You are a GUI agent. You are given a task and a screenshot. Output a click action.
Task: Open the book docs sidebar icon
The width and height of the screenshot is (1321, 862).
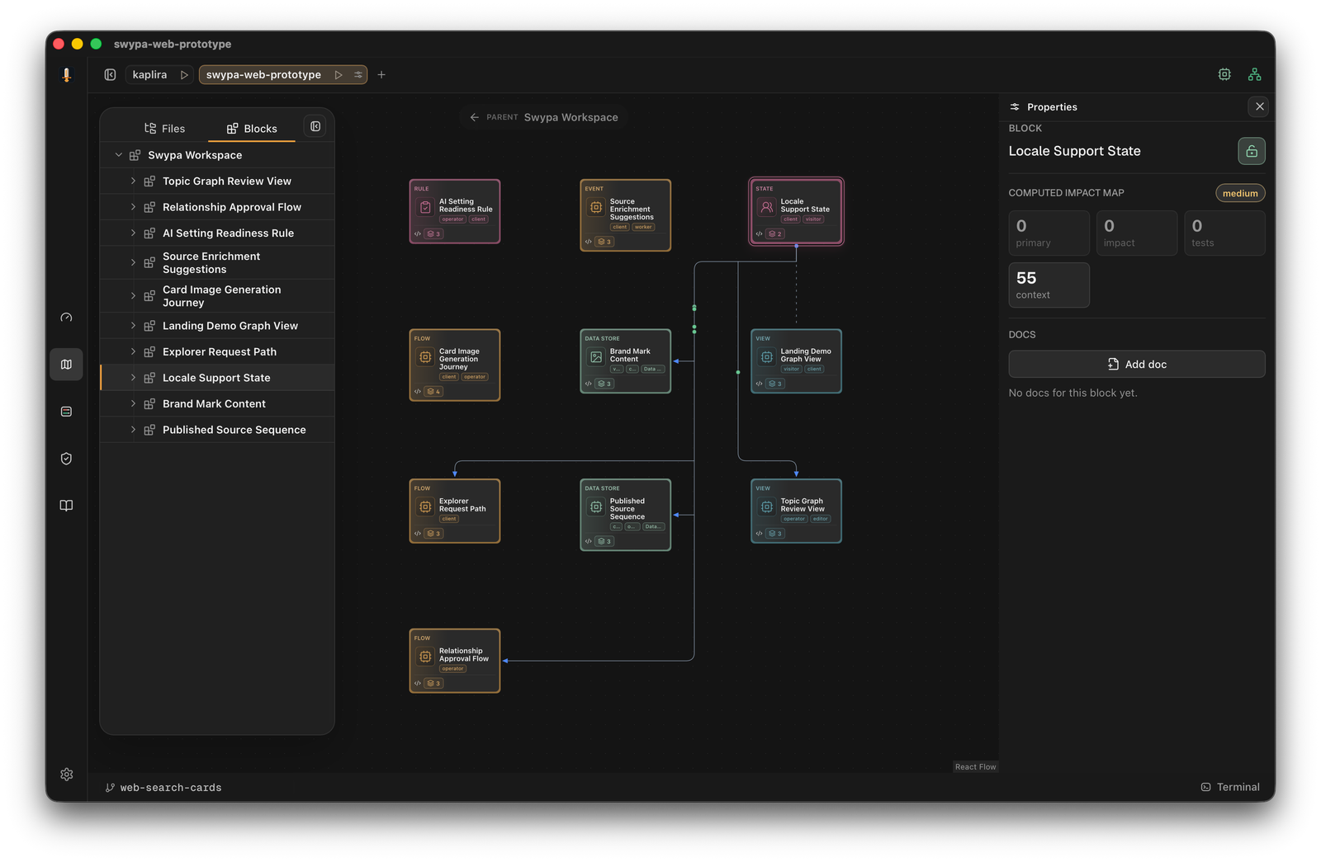(x=66, y=506)
